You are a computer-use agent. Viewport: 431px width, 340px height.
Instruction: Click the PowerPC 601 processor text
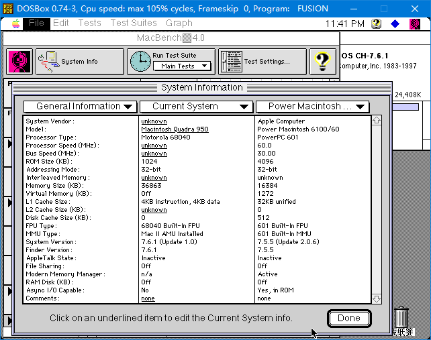278,137
